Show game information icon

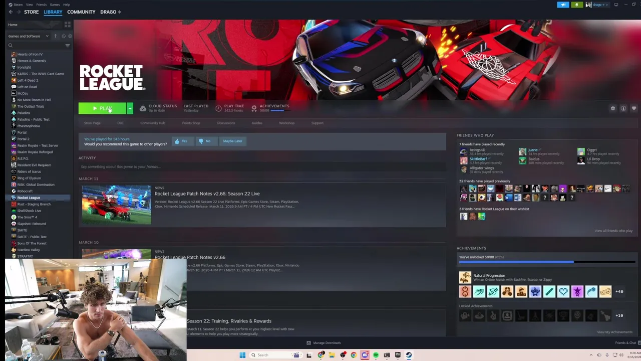tap(623, 108)
